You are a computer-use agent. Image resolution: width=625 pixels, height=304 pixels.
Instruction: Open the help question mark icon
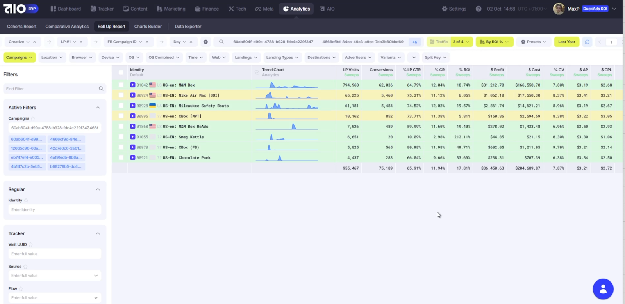[478, 9]
